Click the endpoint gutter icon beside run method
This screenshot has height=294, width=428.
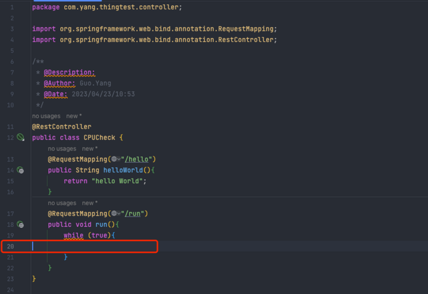click(20, 225)
